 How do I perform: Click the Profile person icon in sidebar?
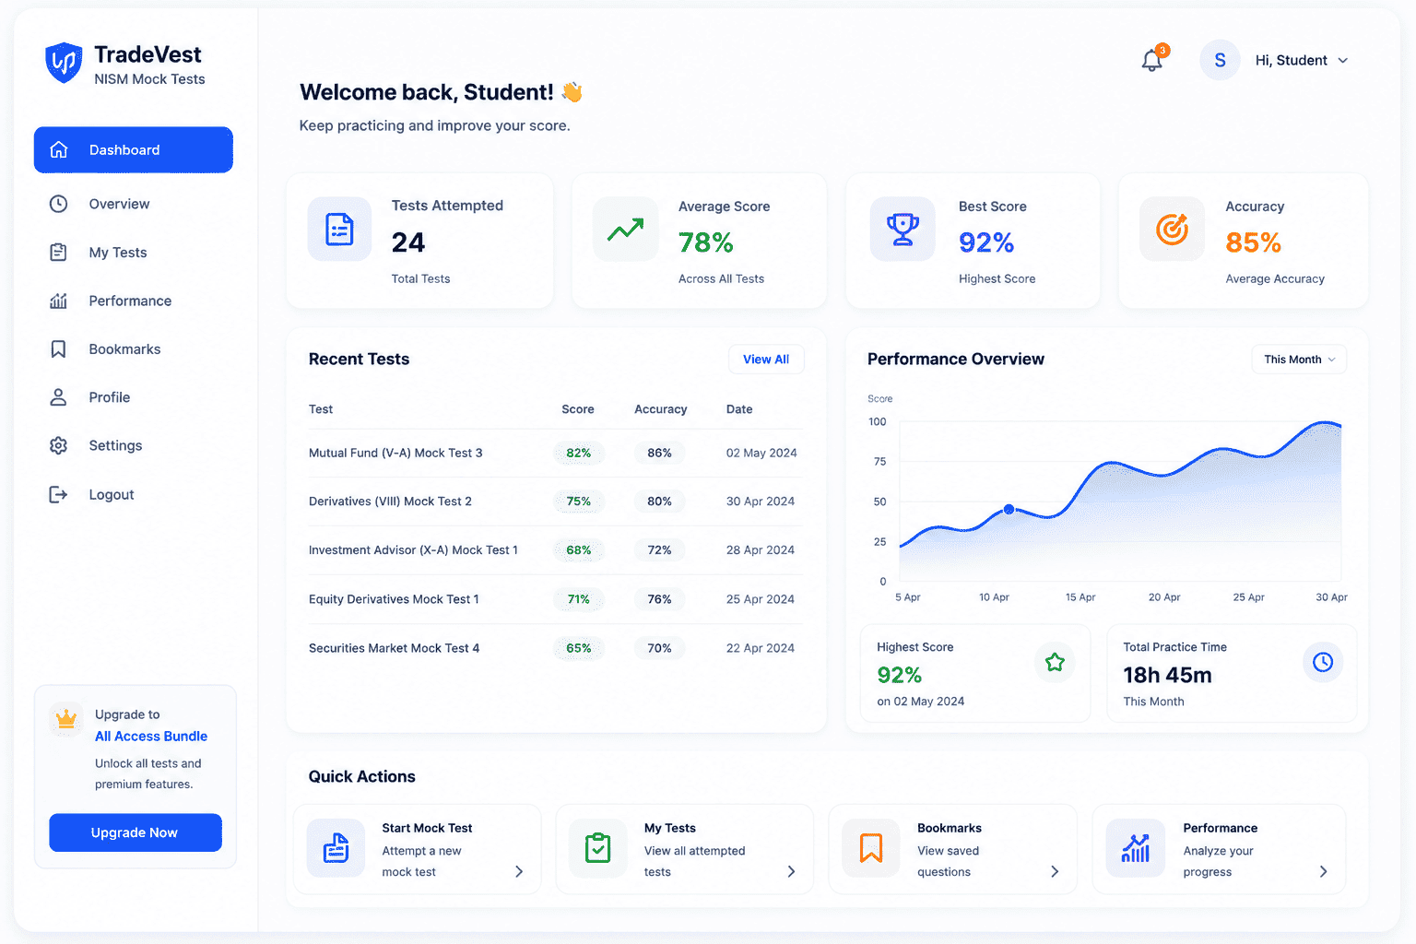point(58,397)
